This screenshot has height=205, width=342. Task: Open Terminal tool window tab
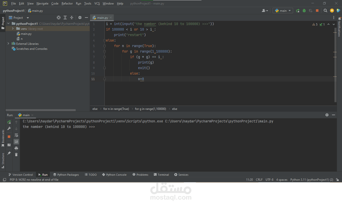tap(161, 175)
